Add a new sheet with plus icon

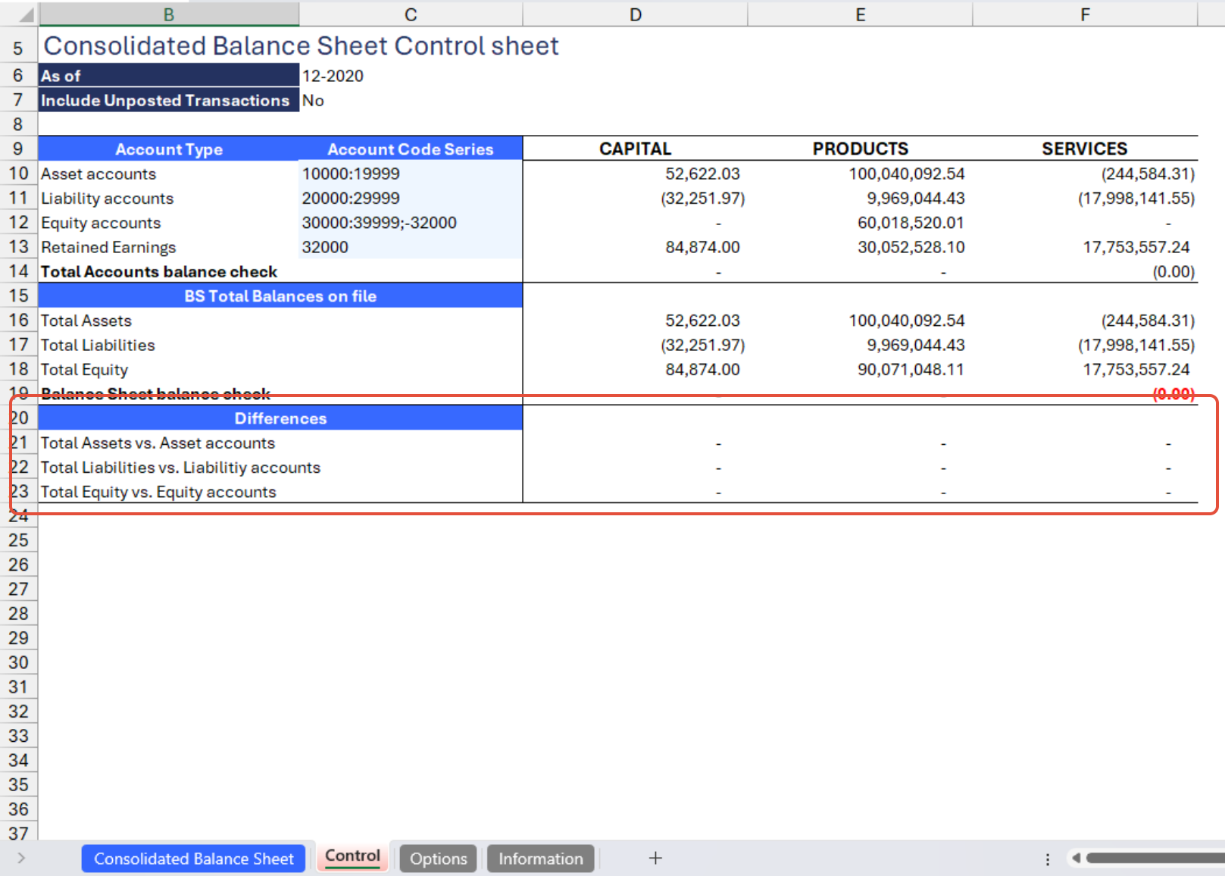click(x=655, y=858)
